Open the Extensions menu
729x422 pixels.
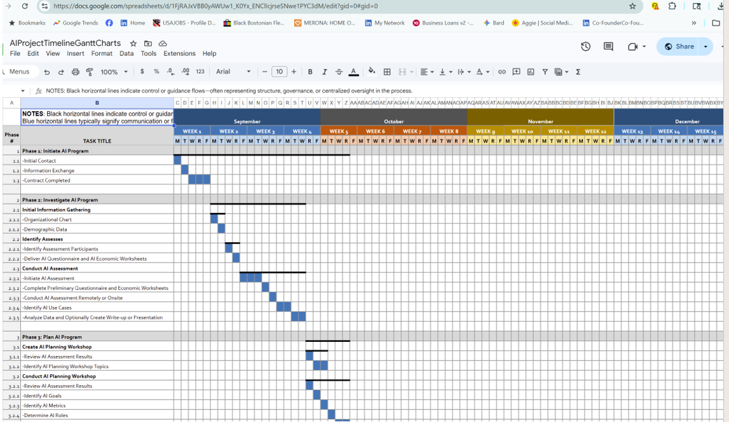pos(179,53)
